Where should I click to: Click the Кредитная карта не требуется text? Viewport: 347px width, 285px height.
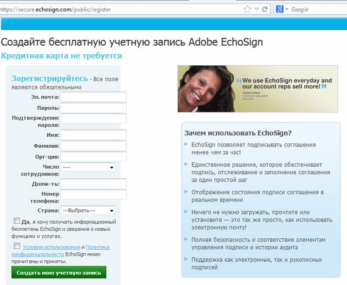click(61, 55)
